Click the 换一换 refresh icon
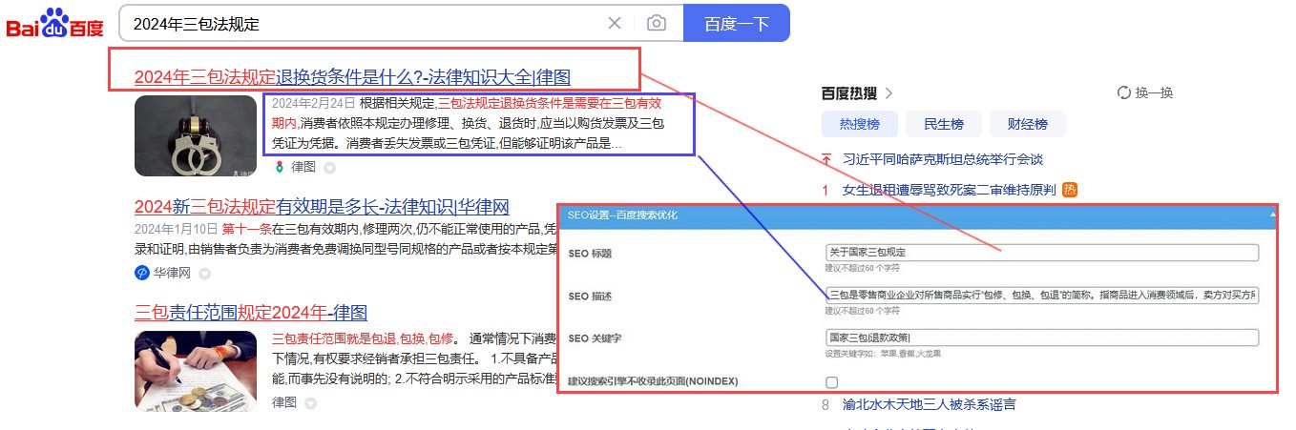Screen dimensions: 1296x430 pos(1123,92)
